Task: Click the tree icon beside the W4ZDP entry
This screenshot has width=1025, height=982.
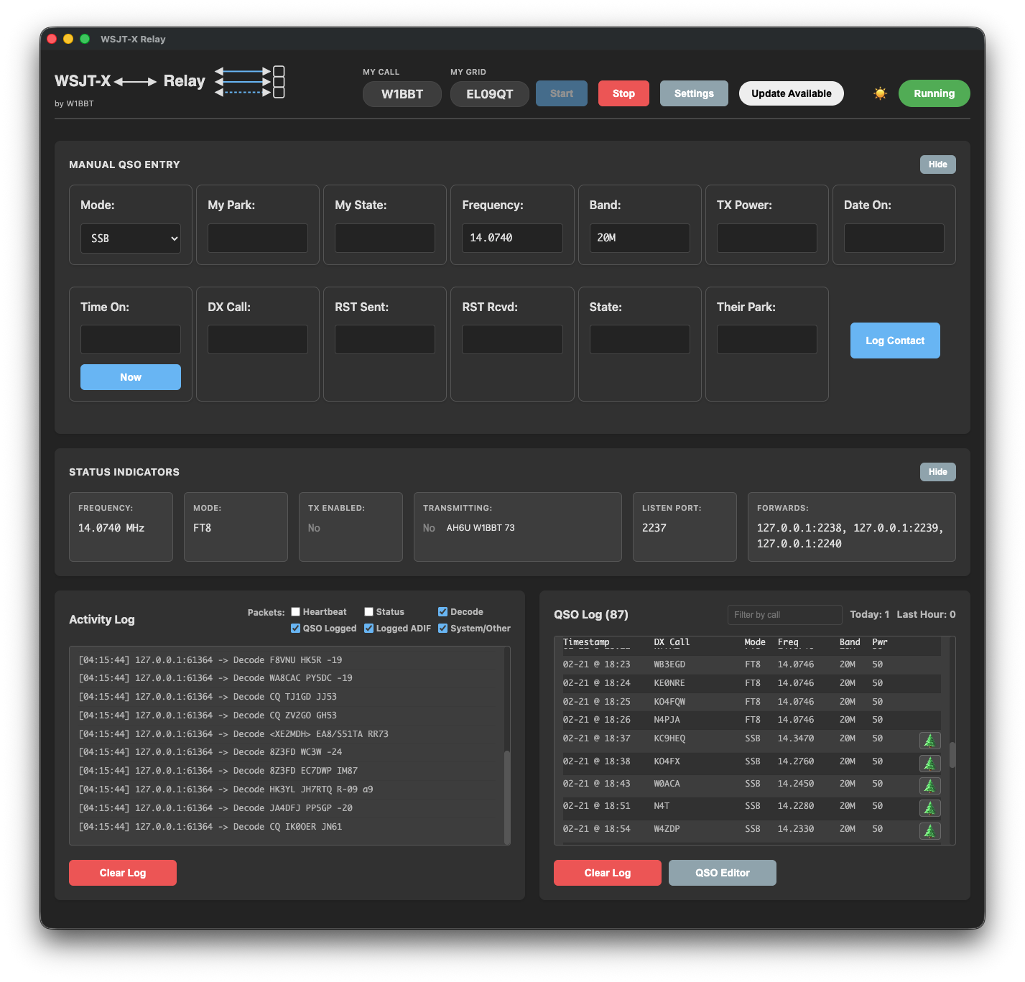Action: [x=929, y=830]
